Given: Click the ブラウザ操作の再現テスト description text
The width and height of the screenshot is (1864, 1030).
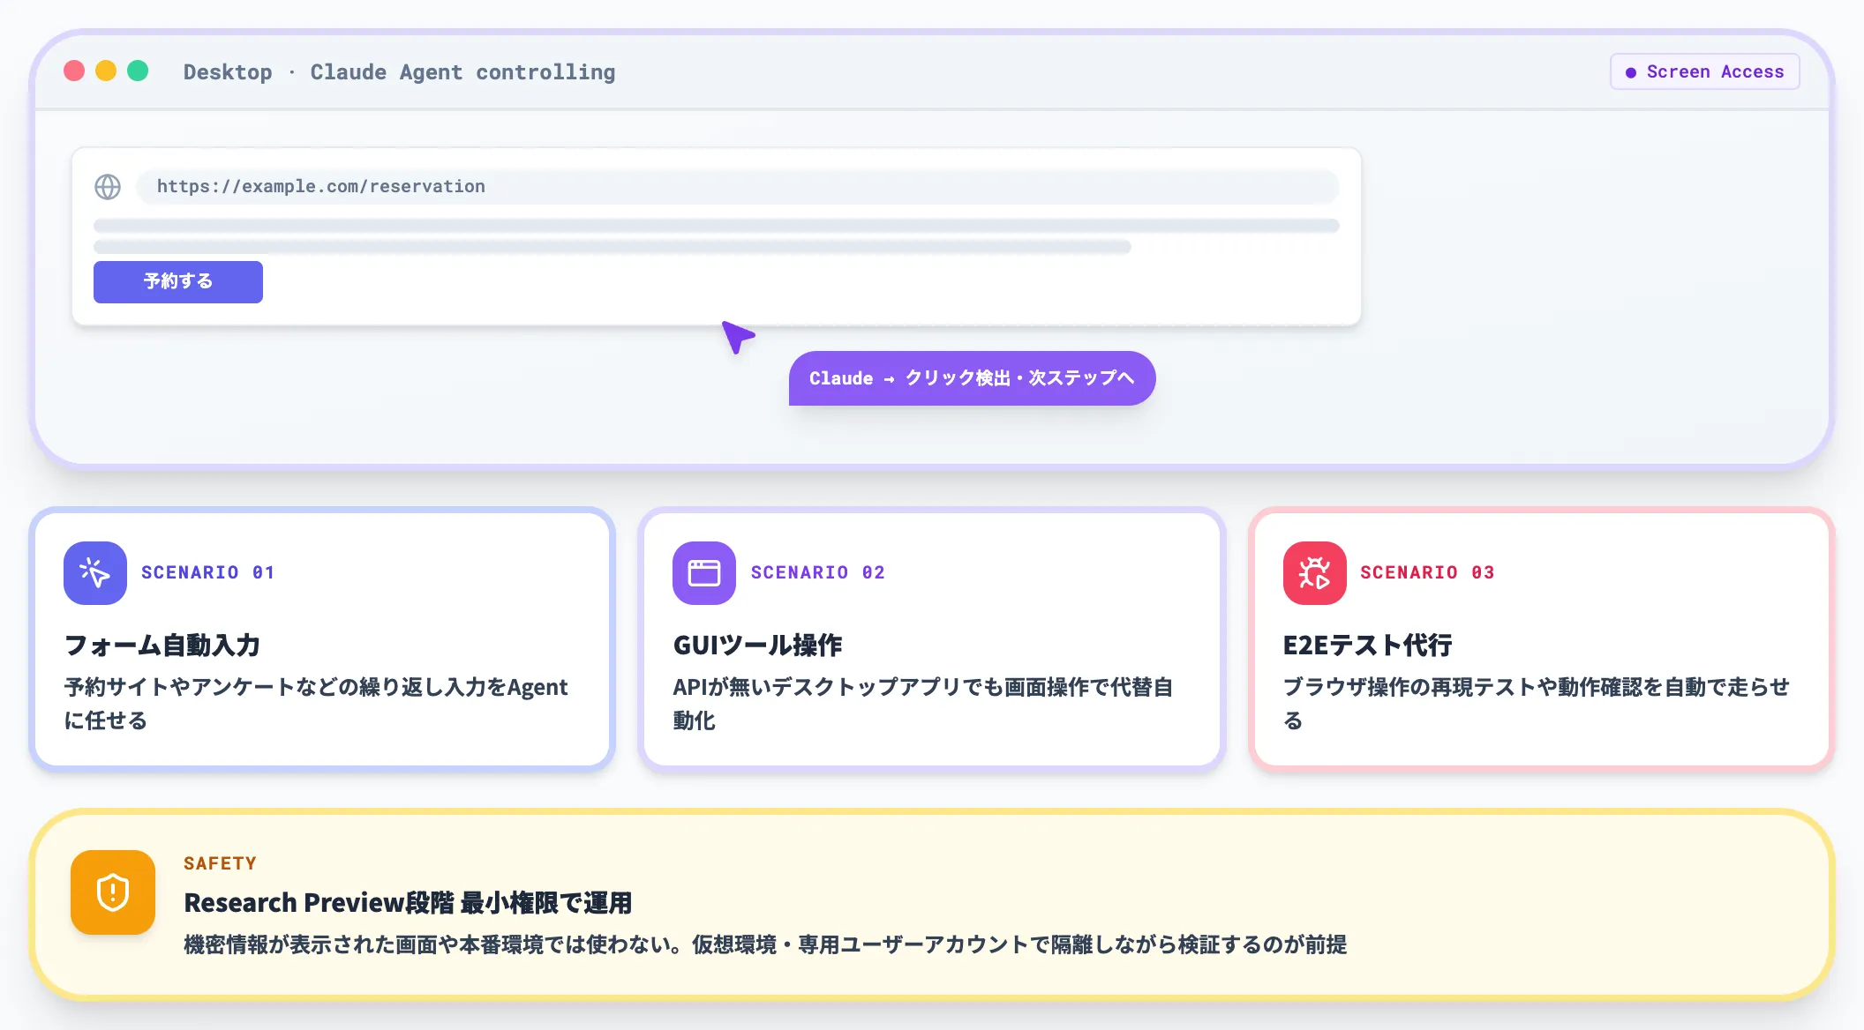Looking at the screenshot, I should pyautogui.click(x=1537, y=704).
